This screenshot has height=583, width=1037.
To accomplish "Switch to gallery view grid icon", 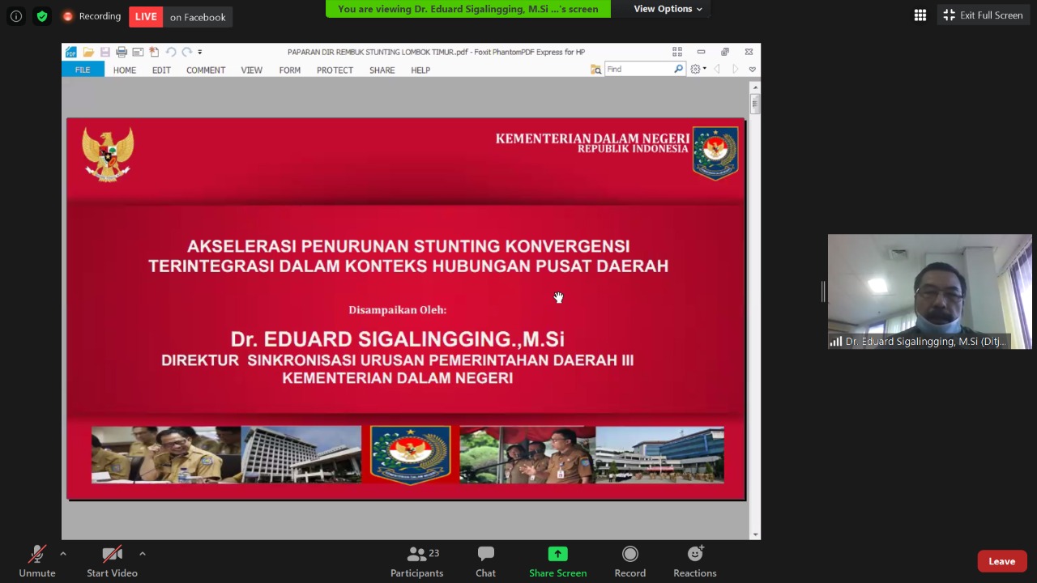I will click(920, 15).
